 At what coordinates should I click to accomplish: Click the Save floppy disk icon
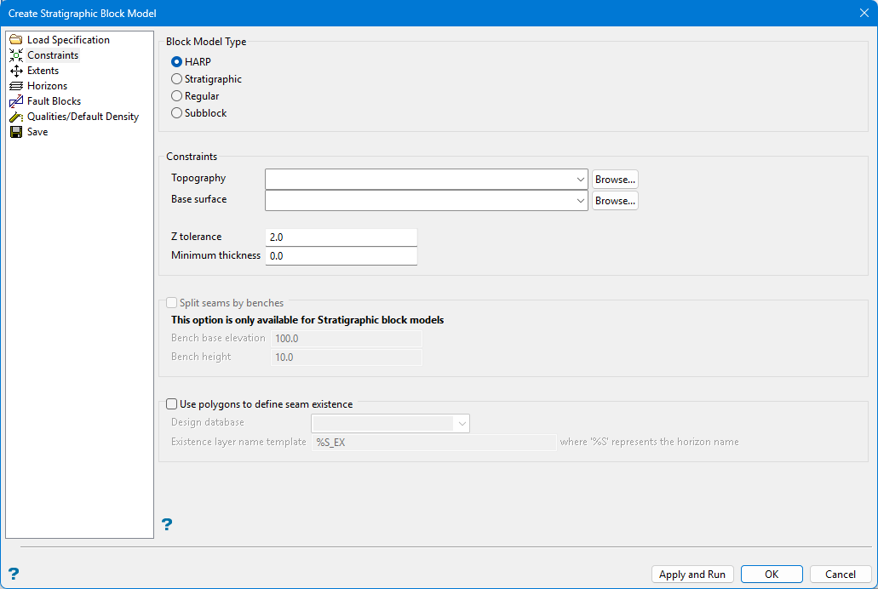click(x=16, y=132)
